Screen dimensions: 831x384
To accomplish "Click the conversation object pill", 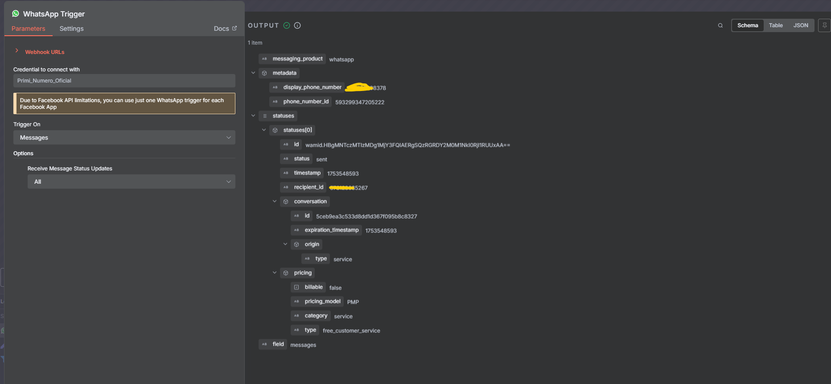I will (305, 202).
